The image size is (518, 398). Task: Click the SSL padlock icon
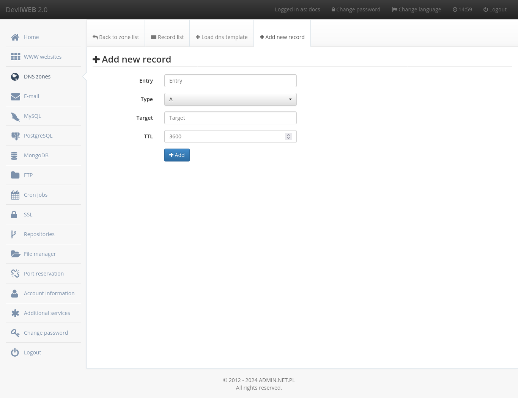coord(15,214)
